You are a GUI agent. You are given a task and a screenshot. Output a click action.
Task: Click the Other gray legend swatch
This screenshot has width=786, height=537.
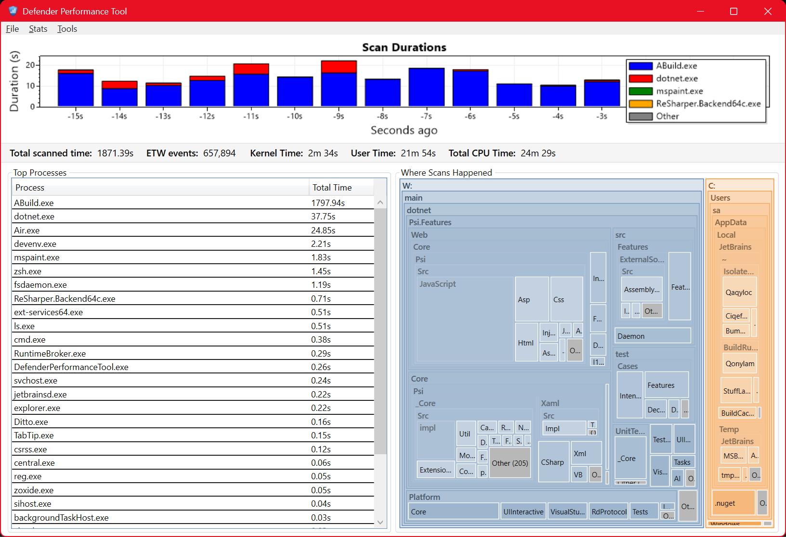point(641,116)
